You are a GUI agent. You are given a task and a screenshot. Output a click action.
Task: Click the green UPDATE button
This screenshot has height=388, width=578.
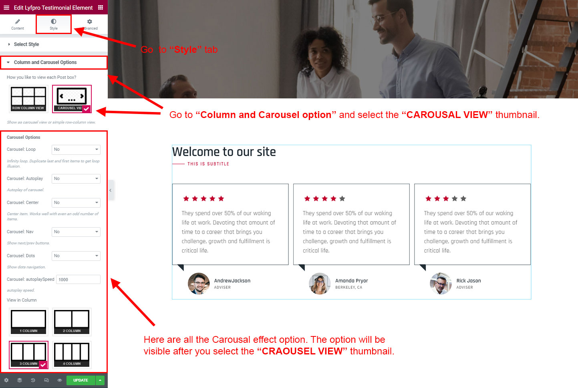pos(81,380)
